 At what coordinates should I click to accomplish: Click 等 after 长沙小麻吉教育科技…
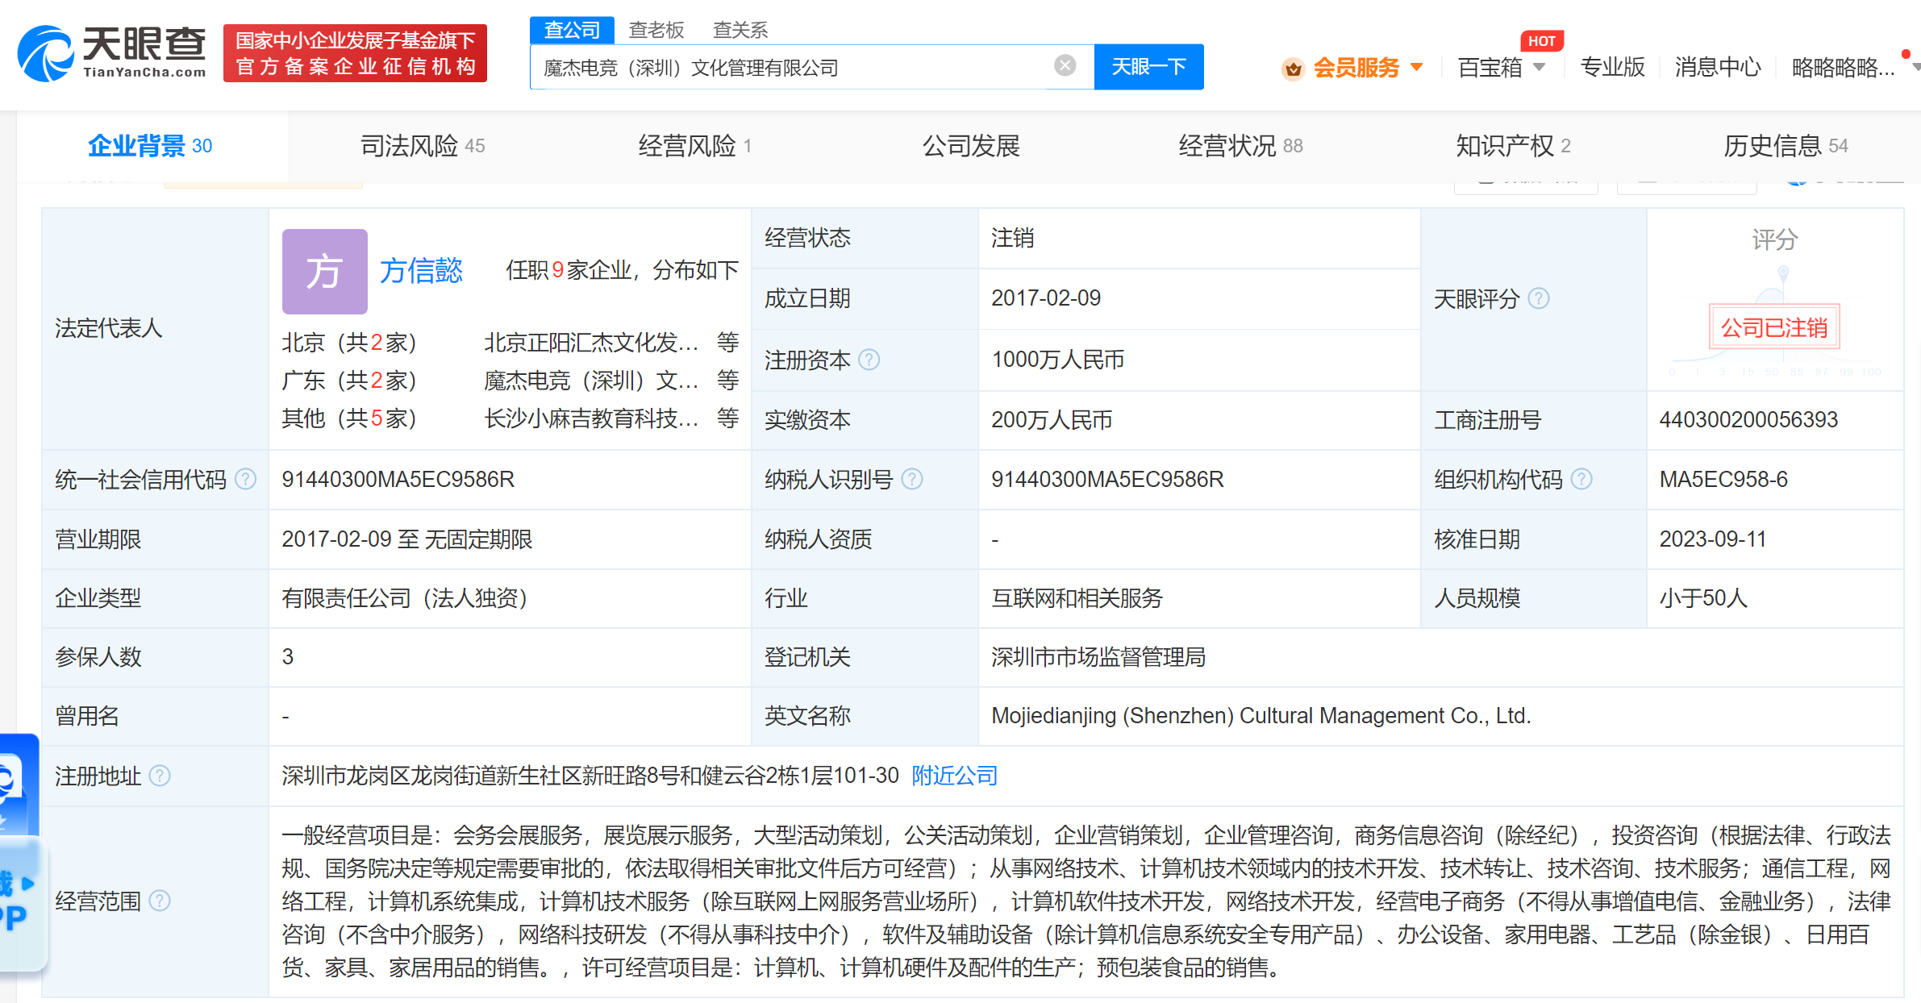click(728, 418)
